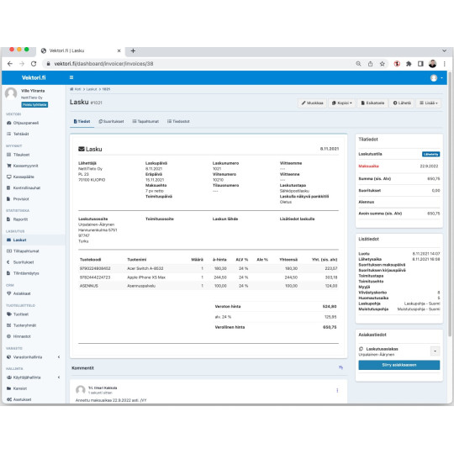
Task: Open Raportit in the sidebar
Action: tap(18, 219)
